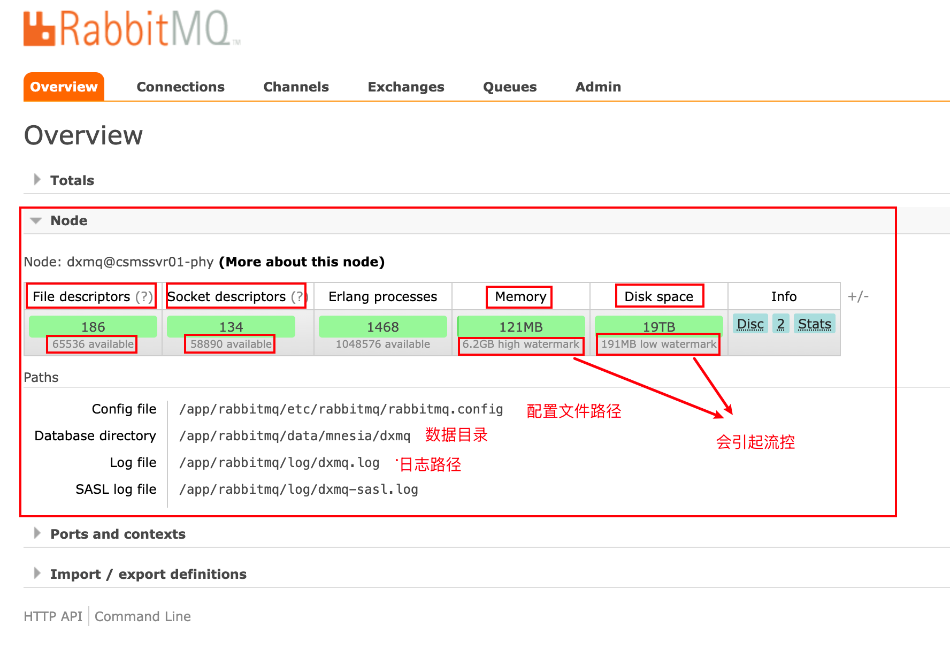Click the Paths heading
950x658 pixels.
click(x=41, y=377)
